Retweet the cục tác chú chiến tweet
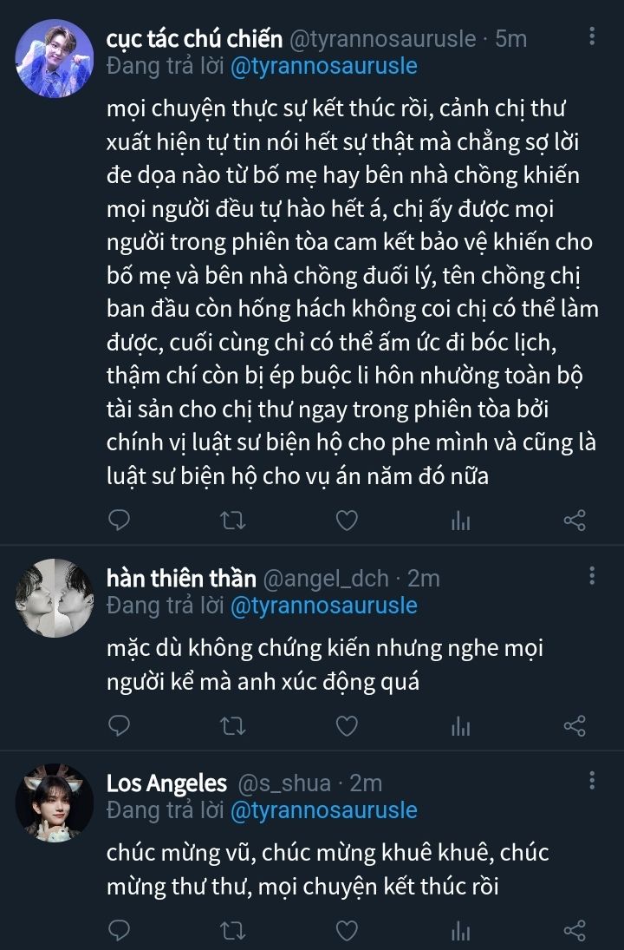624x950 pixels. pos(233,520)
